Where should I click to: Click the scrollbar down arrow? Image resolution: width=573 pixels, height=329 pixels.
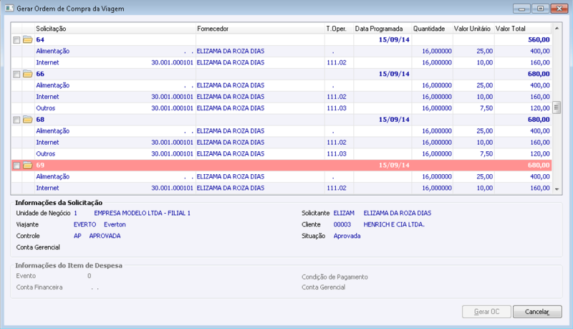557,189
